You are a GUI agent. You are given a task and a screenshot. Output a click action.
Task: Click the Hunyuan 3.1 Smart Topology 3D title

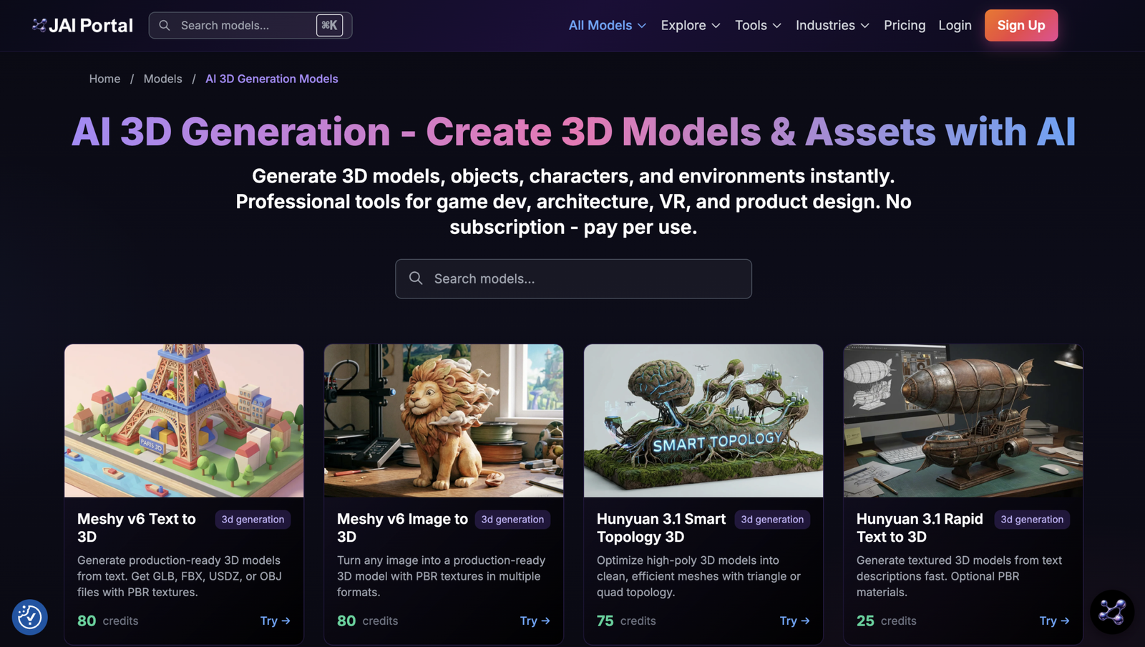pyautogui.click(x=661, y=527)
